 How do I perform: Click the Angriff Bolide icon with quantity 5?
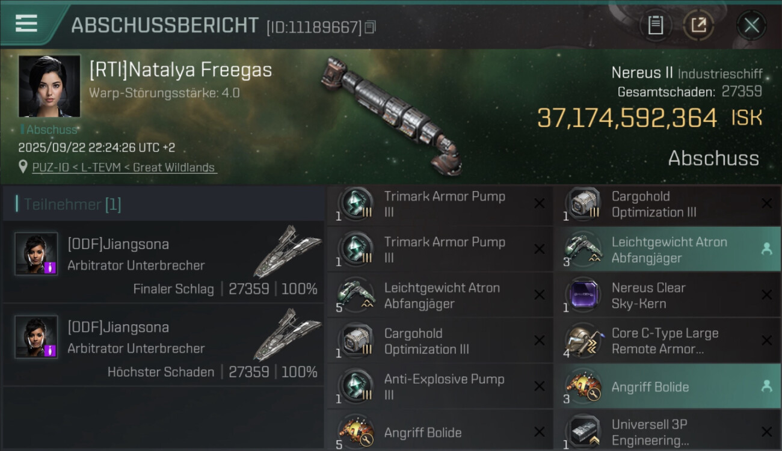click(356, 431)
